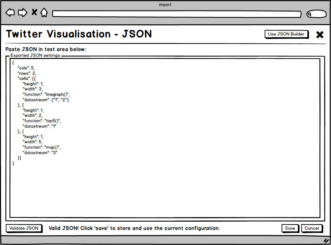Click the "datastream": "1" line

(40, 126)
